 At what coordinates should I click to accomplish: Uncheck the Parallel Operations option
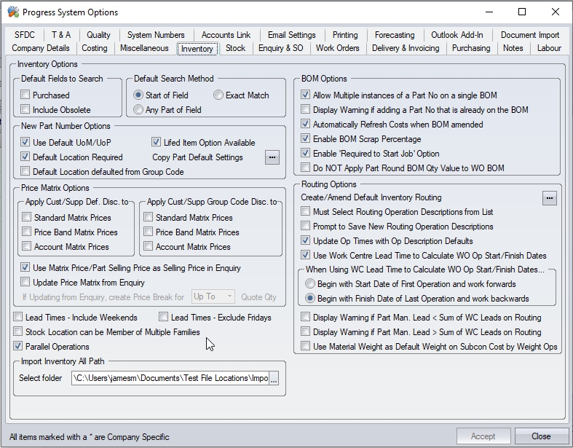[x=18, y=347]
